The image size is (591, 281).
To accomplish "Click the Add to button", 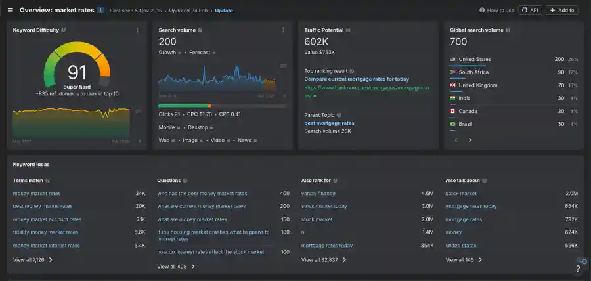I will click(x=562, y=11).
